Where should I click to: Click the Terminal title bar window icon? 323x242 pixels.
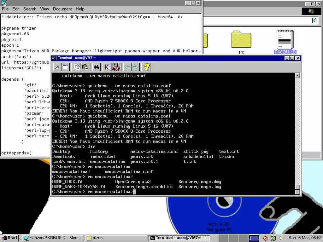click(54, 58)
